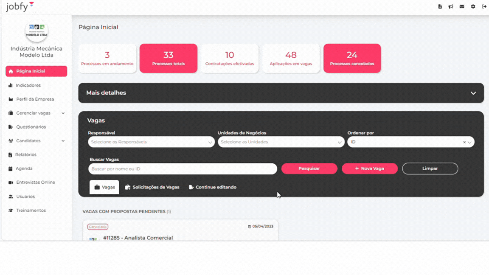Click the logout icon in header
This screenshot has width=489, height=275.
coord(484,6)
